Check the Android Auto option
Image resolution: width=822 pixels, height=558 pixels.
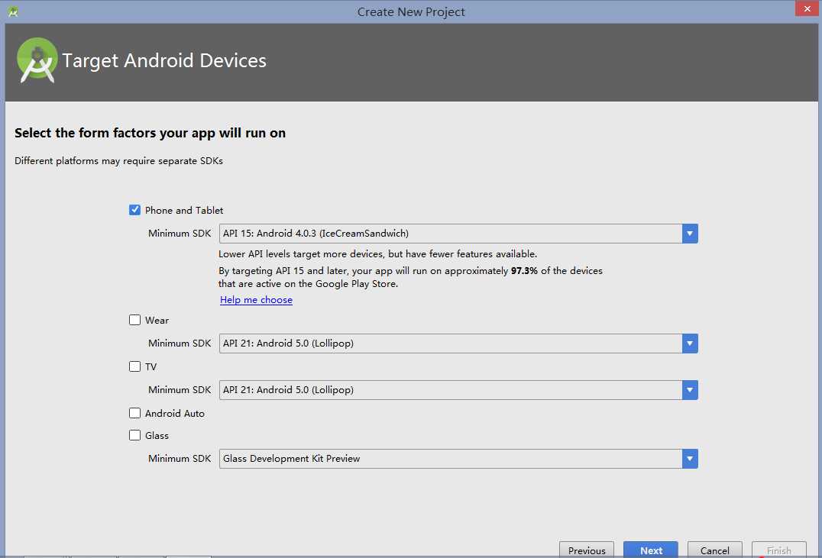point(134,414)
